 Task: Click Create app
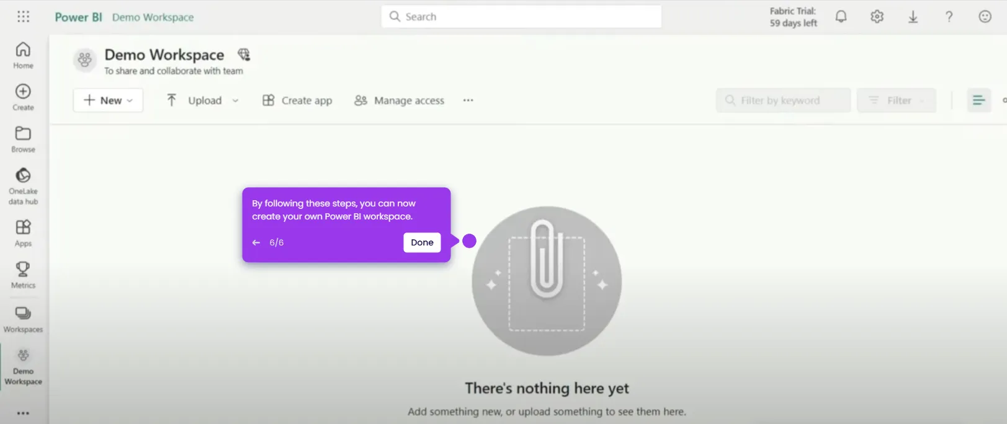297,100
